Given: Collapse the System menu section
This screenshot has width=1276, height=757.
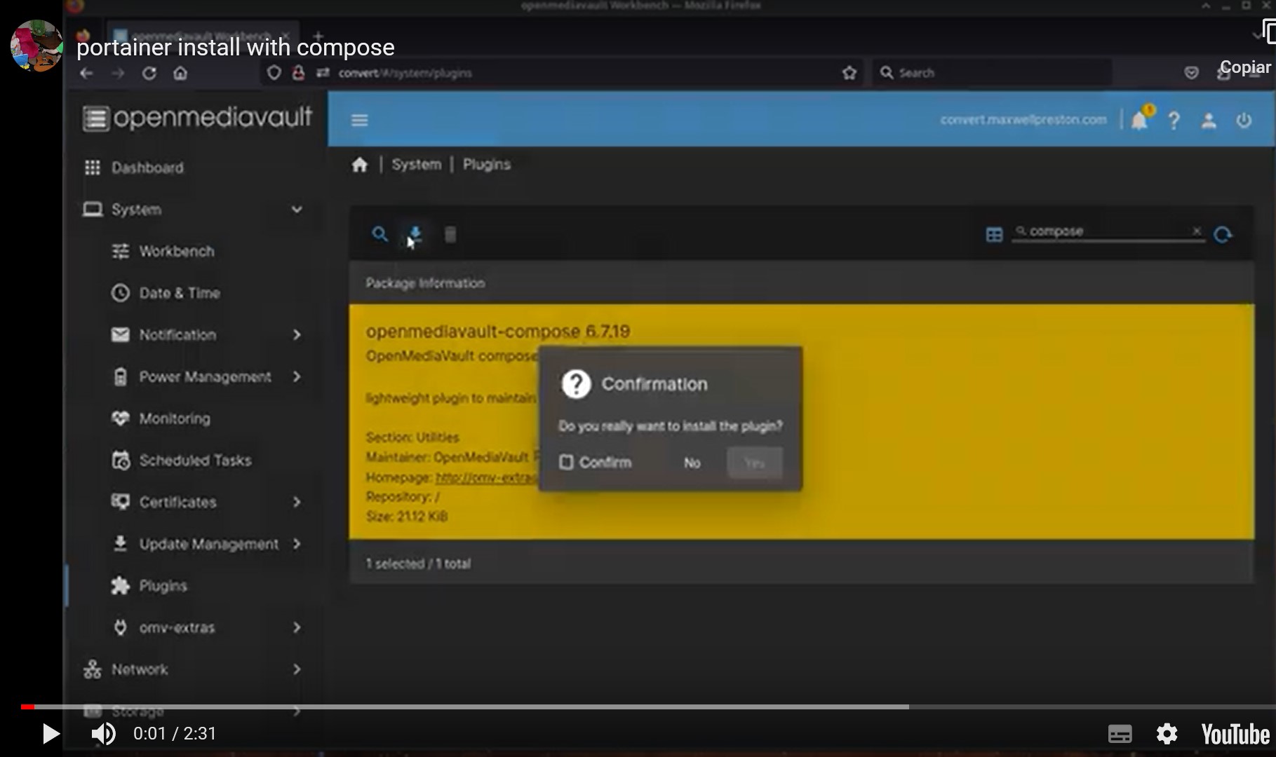Looking at the screenshot, I should 297,210.
